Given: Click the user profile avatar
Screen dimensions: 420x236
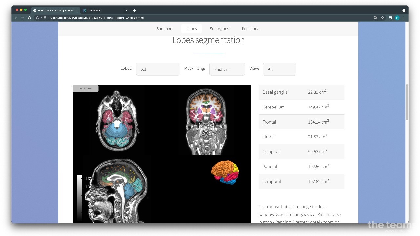Looking at the screenshot, I should coord(397,18).
